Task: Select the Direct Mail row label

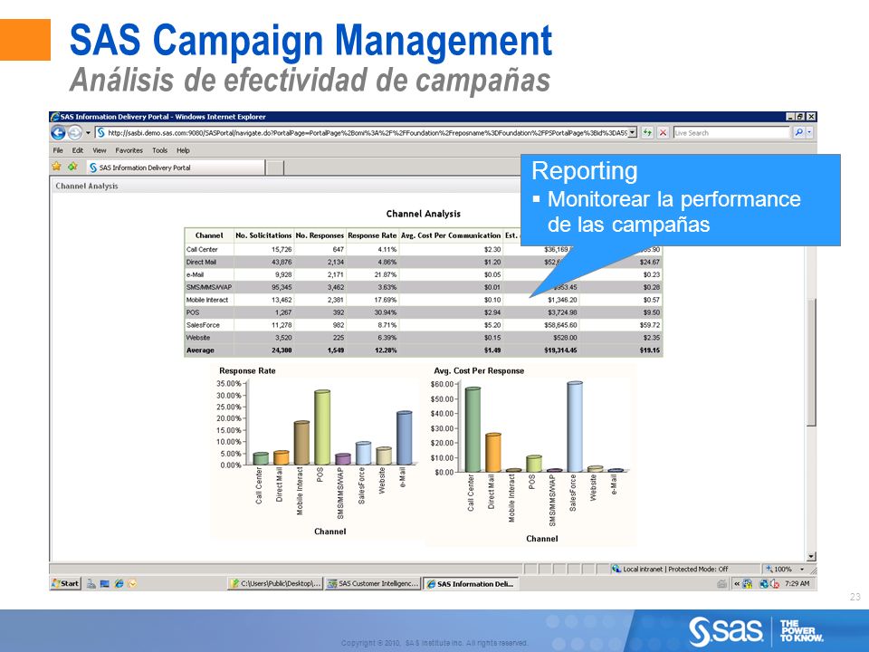Action: coord(201,263)
